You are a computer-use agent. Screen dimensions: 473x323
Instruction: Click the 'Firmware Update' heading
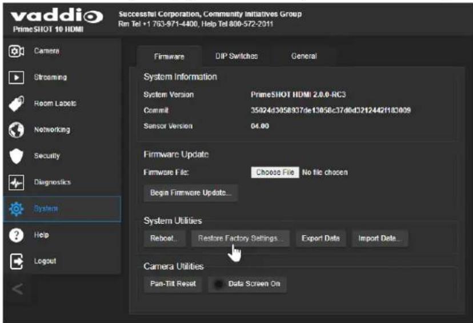tap(176, 154)
